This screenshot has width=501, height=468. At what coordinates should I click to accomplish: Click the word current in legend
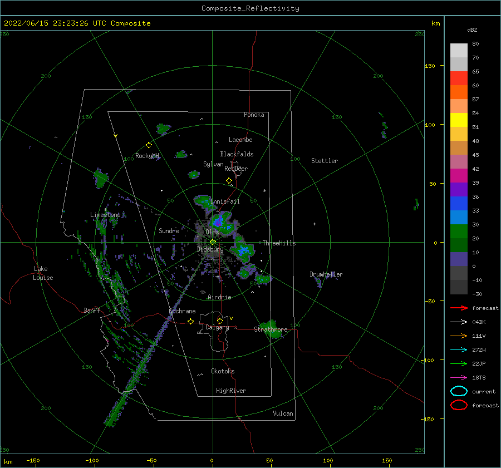coord(484,391)
